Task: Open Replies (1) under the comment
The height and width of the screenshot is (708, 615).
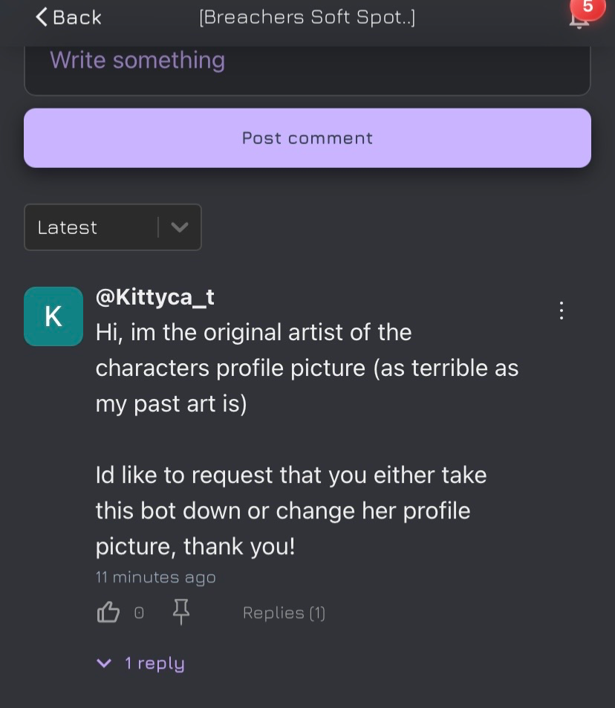Action: coord(284,612)
